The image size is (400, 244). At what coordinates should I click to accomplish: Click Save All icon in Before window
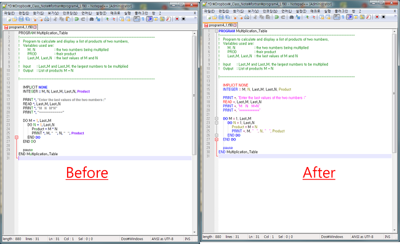coord(27,19)
